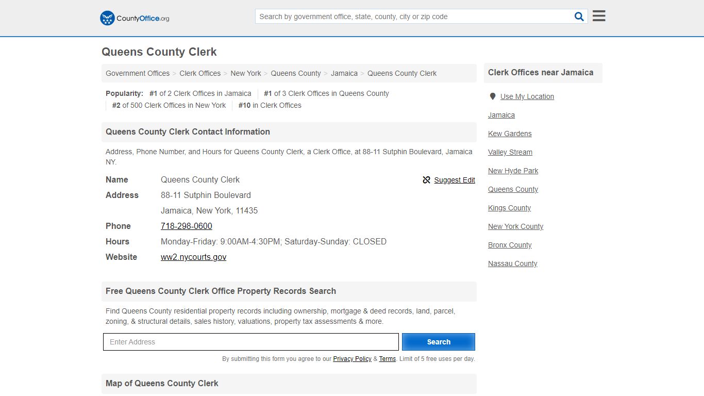The image size is (704, 396).
Task: Click the Queens County Clerk page heading
Action: [x=159, y=52]
